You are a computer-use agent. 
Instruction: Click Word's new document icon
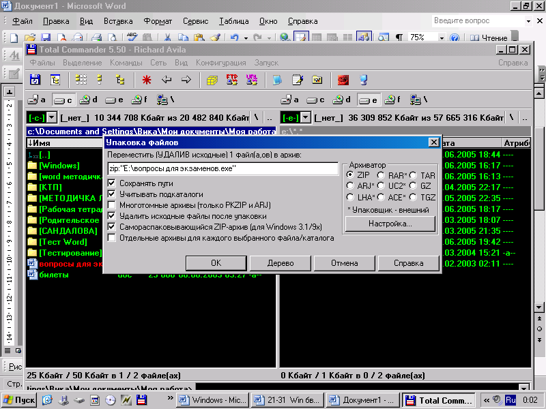[14, 37]
